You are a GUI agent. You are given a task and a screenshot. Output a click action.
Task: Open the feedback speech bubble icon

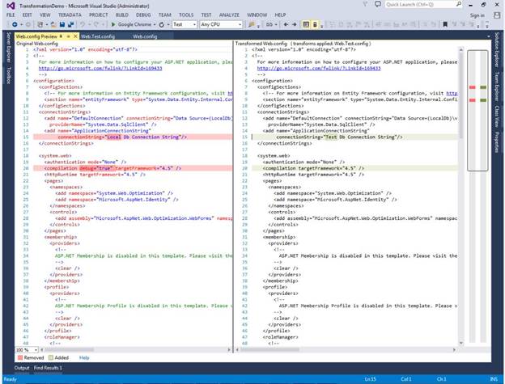click(378, 5)
